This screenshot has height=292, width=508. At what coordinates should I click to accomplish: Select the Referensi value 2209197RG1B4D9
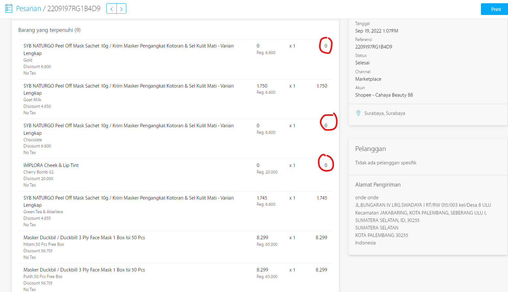coord(374,47)
